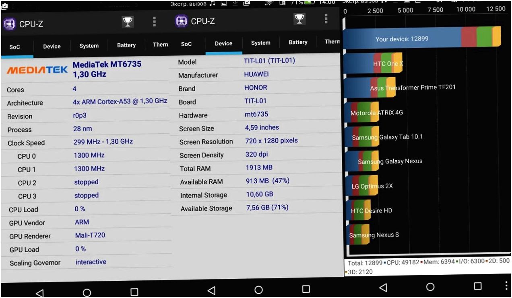Open the Battery tab on the middle screen
Screen dimensions: 512x298
point(298,42)
